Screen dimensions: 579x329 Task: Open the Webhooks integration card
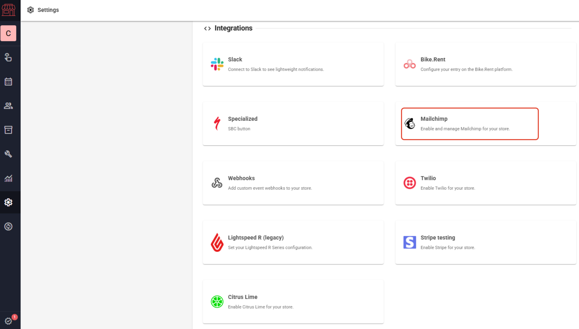(x=293, y=183)
